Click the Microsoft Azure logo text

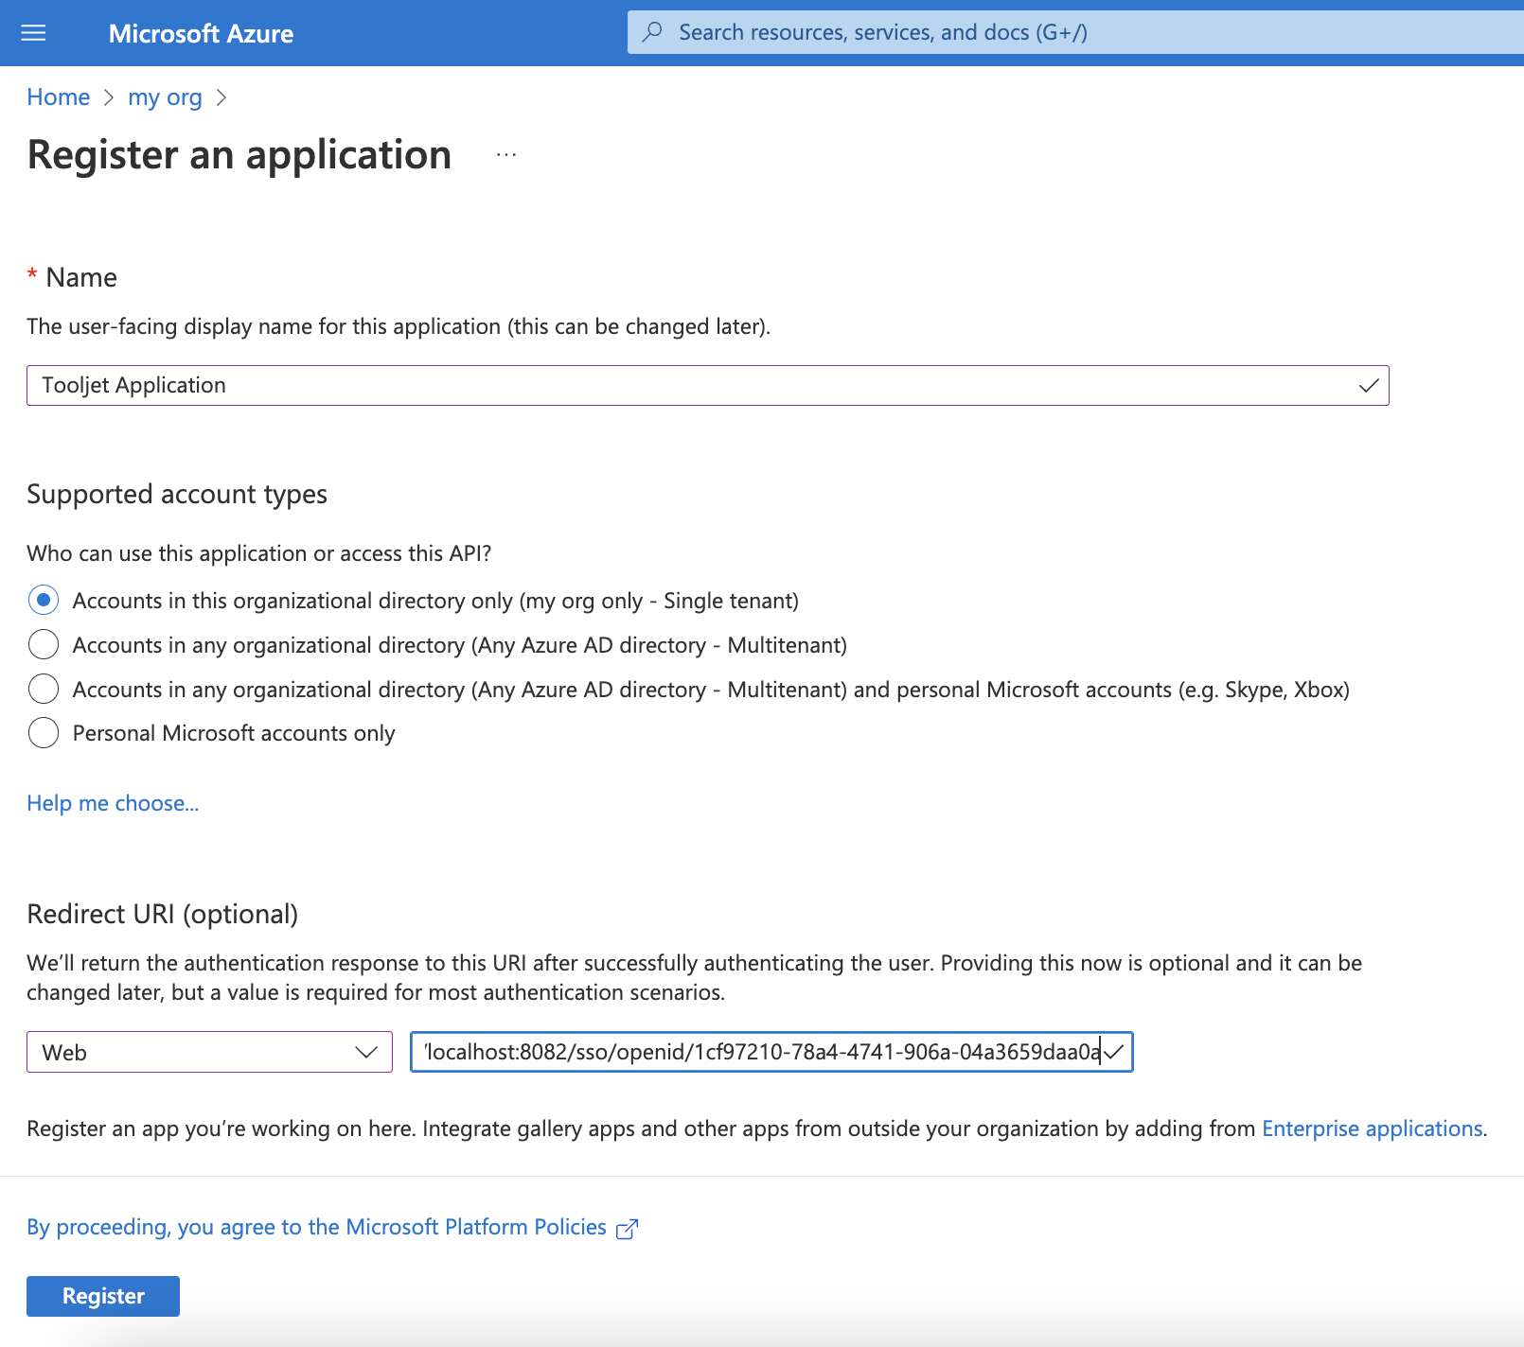(x=201, y=33)
